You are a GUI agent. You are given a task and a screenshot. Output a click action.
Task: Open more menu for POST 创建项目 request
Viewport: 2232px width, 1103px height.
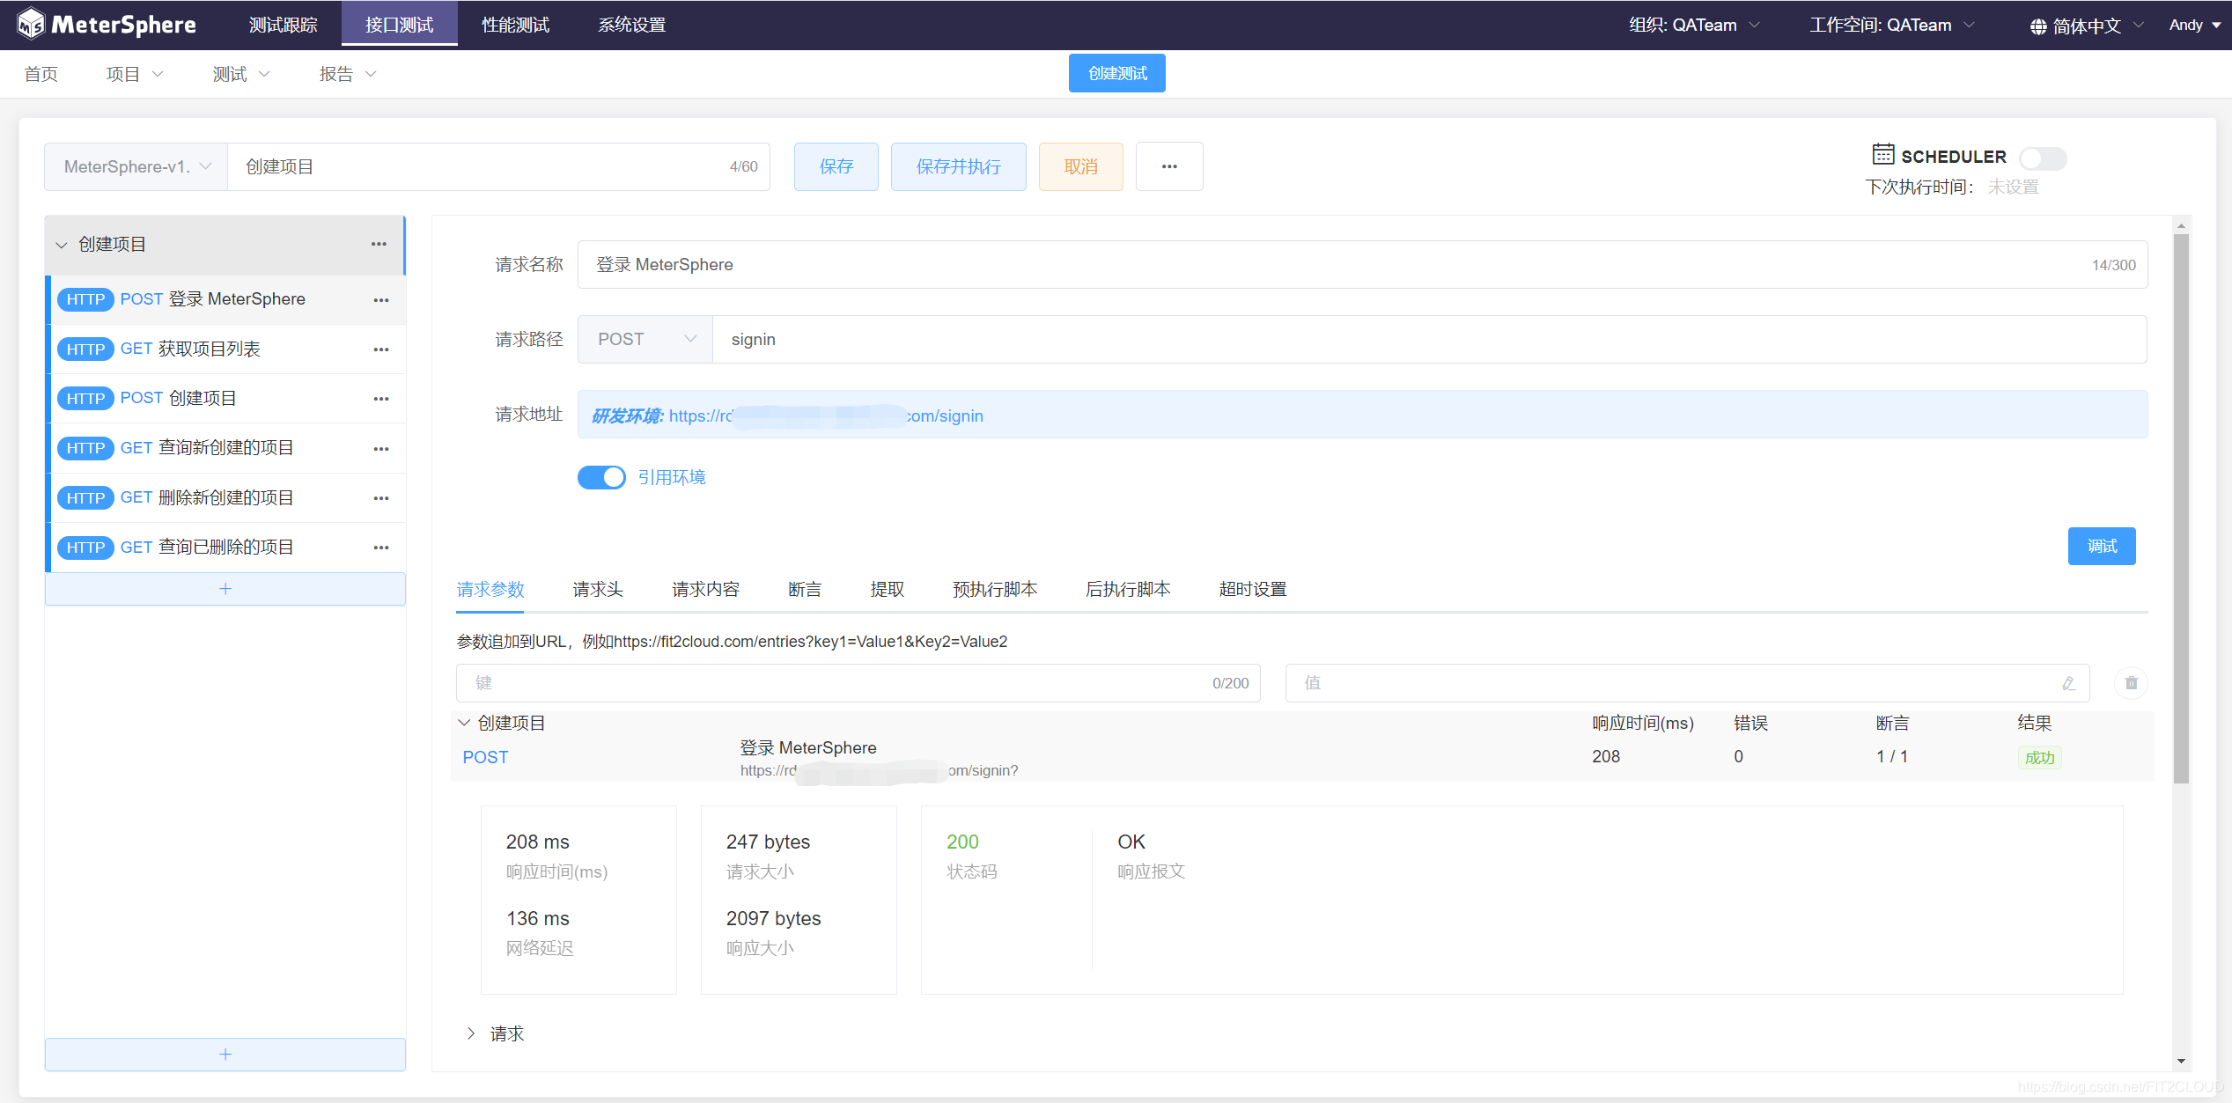380,399
